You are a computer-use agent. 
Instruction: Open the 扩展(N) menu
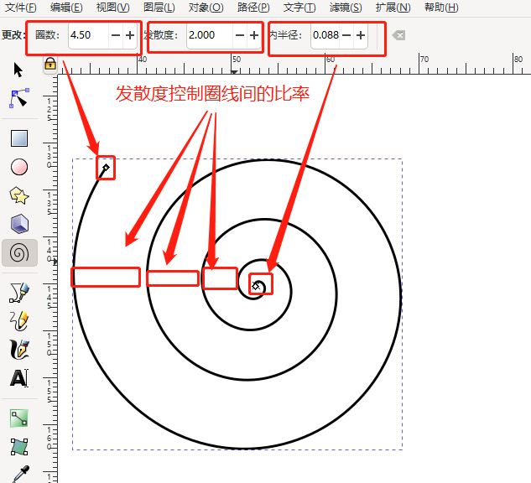click(x=393, y=7)
